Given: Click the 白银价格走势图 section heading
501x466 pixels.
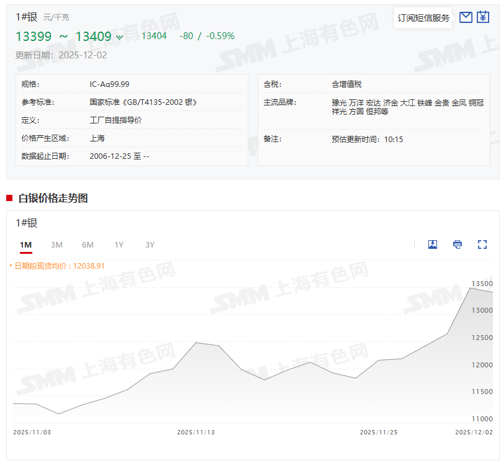Looking at the screenshot, I should tap(53, 199).
